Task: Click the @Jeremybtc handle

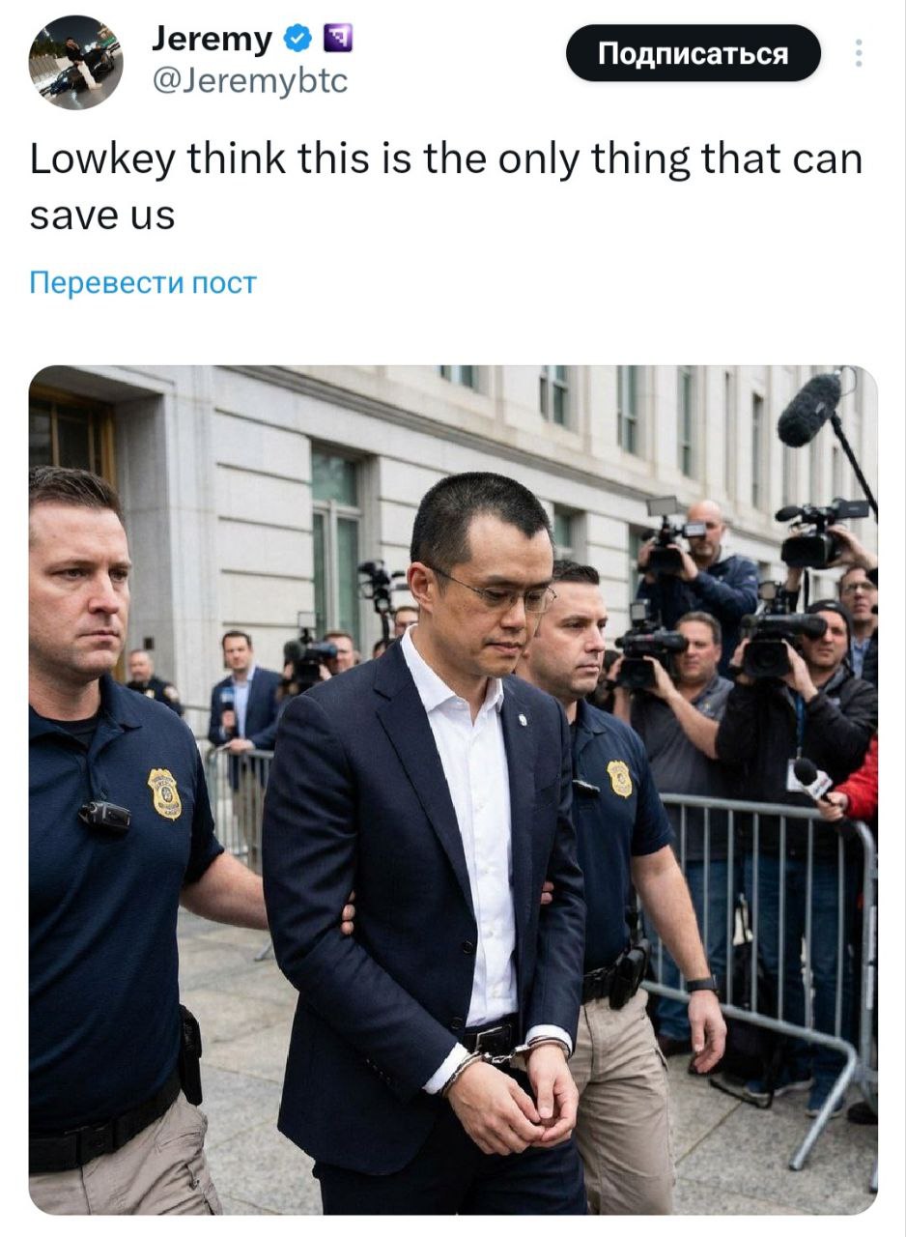Action: pyautogui.click(x=249, y=82)
